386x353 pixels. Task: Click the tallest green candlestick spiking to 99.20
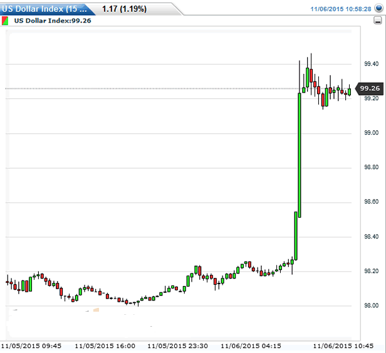coord(300,155)
